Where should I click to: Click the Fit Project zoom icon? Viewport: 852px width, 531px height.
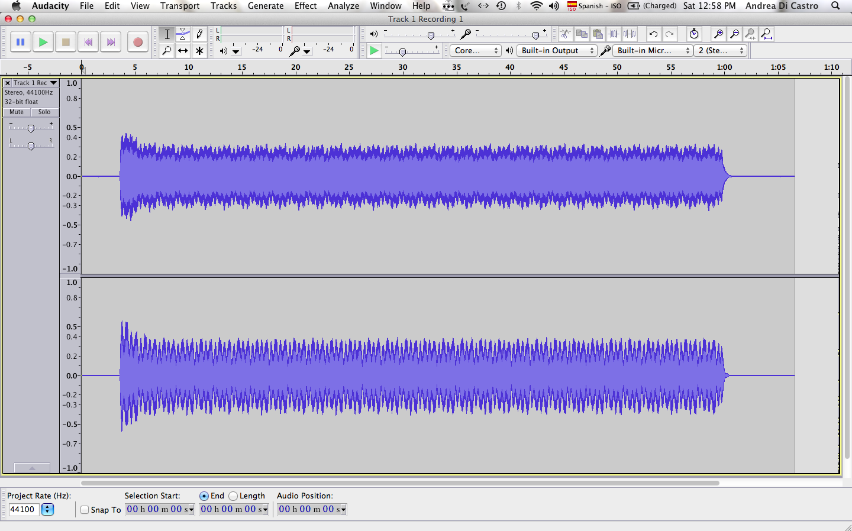pyautogui.click(x=766, y=34)
